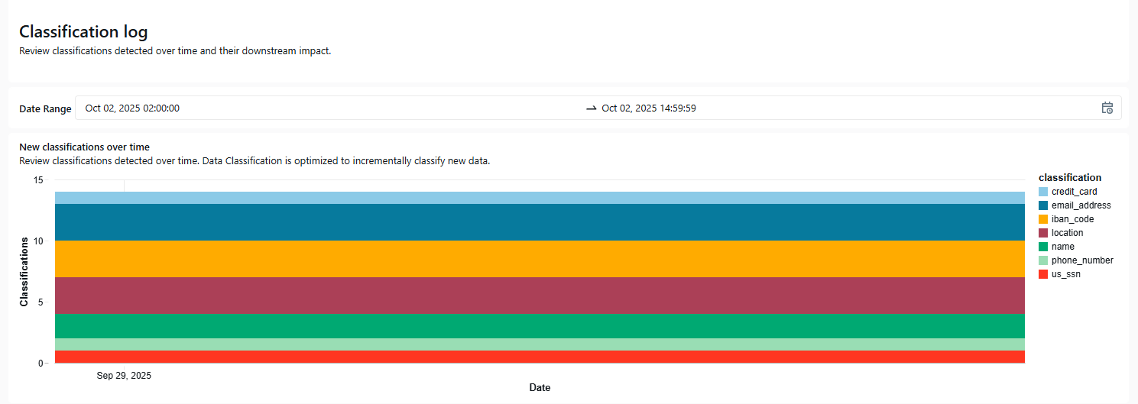Click the arrow between the two dates
The width and height of the screenshot is (1138, 404).
coord(591,108)
